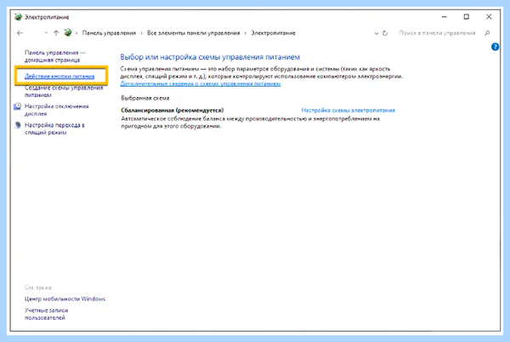Open "Учетные записи пользователей" link
The height and width of the screenshot is (342, 510).
47,314
